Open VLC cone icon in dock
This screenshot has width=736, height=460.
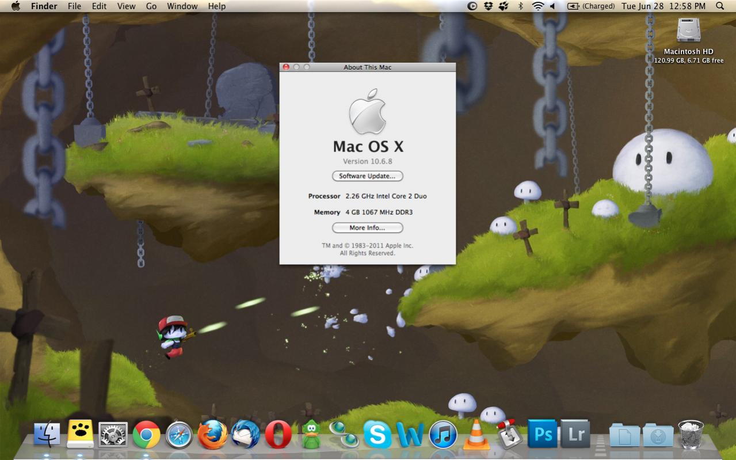coord(476,434)
